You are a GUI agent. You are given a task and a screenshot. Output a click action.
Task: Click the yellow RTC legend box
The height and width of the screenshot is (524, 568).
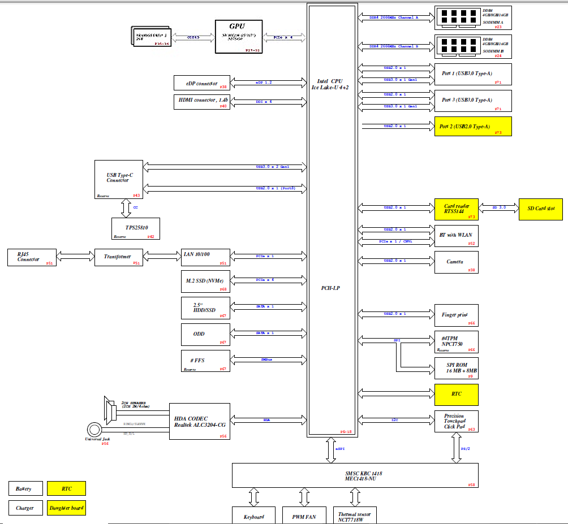(66, 488)
